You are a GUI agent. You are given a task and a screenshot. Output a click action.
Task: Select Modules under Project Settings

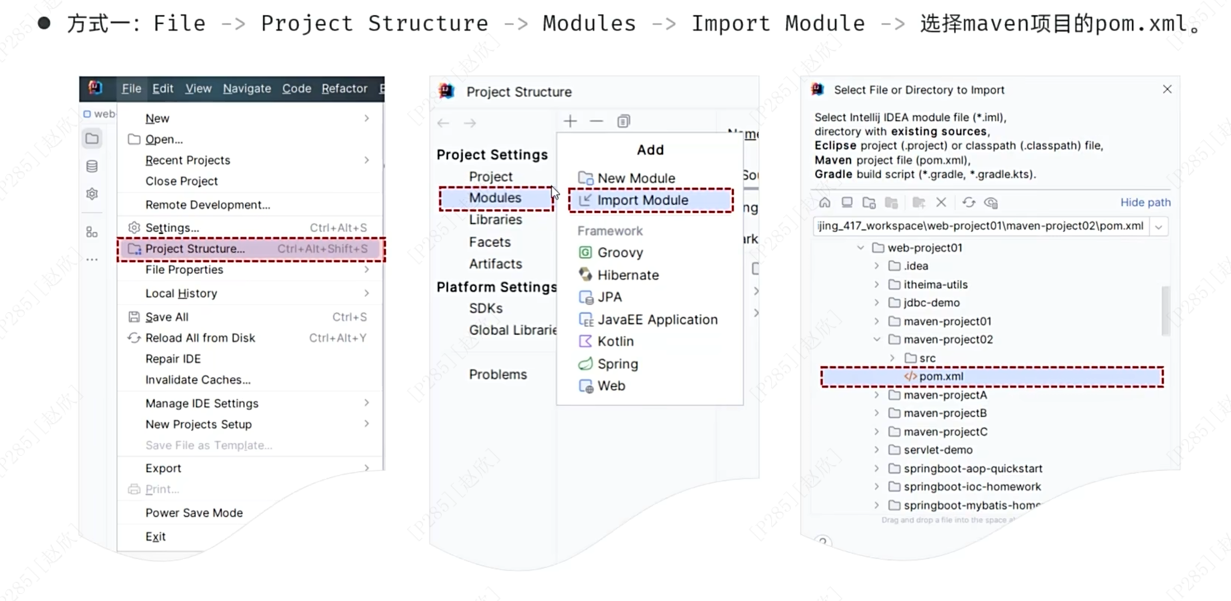[495, 198]
